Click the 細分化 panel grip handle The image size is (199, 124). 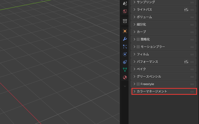point(192,25)
